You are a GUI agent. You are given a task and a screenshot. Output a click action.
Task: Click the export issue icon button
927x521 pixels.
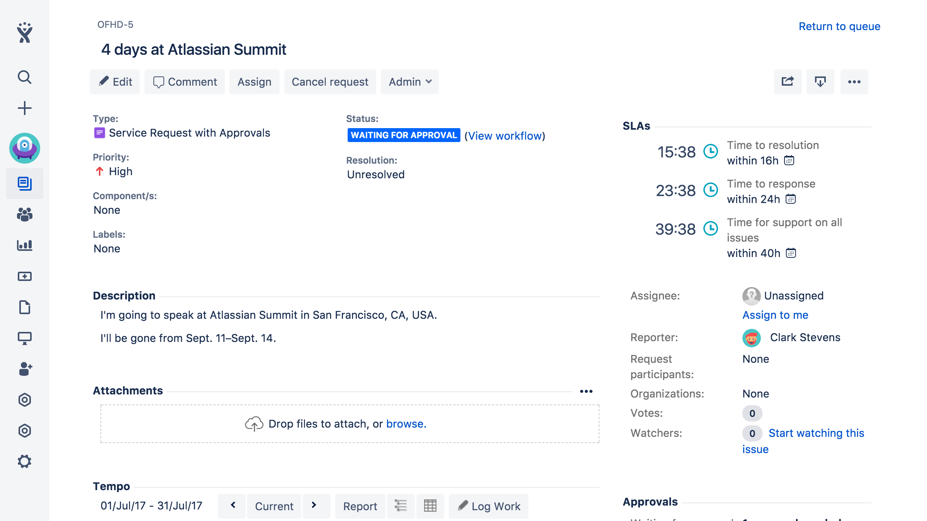(x=820, y=81)
